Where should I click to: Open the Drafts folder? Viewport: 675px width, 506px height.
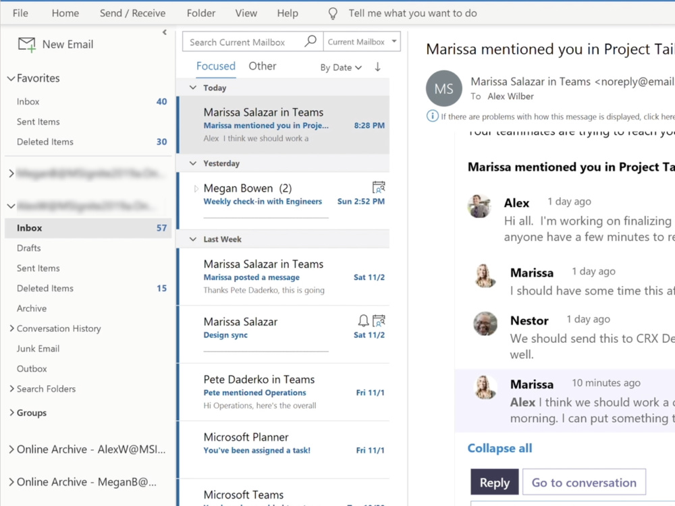pyautogui.click(x=88, y=248)
